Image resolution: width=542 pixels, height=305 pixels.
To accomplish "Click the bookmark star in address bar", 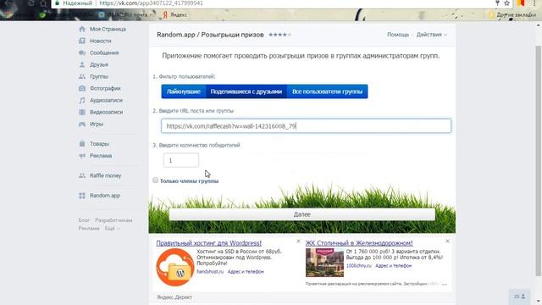I will 506,3.
